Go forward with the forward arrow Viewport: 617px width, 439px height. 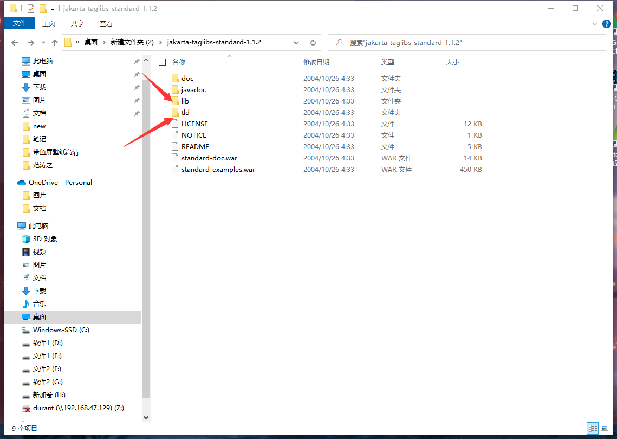click(31, 42)
